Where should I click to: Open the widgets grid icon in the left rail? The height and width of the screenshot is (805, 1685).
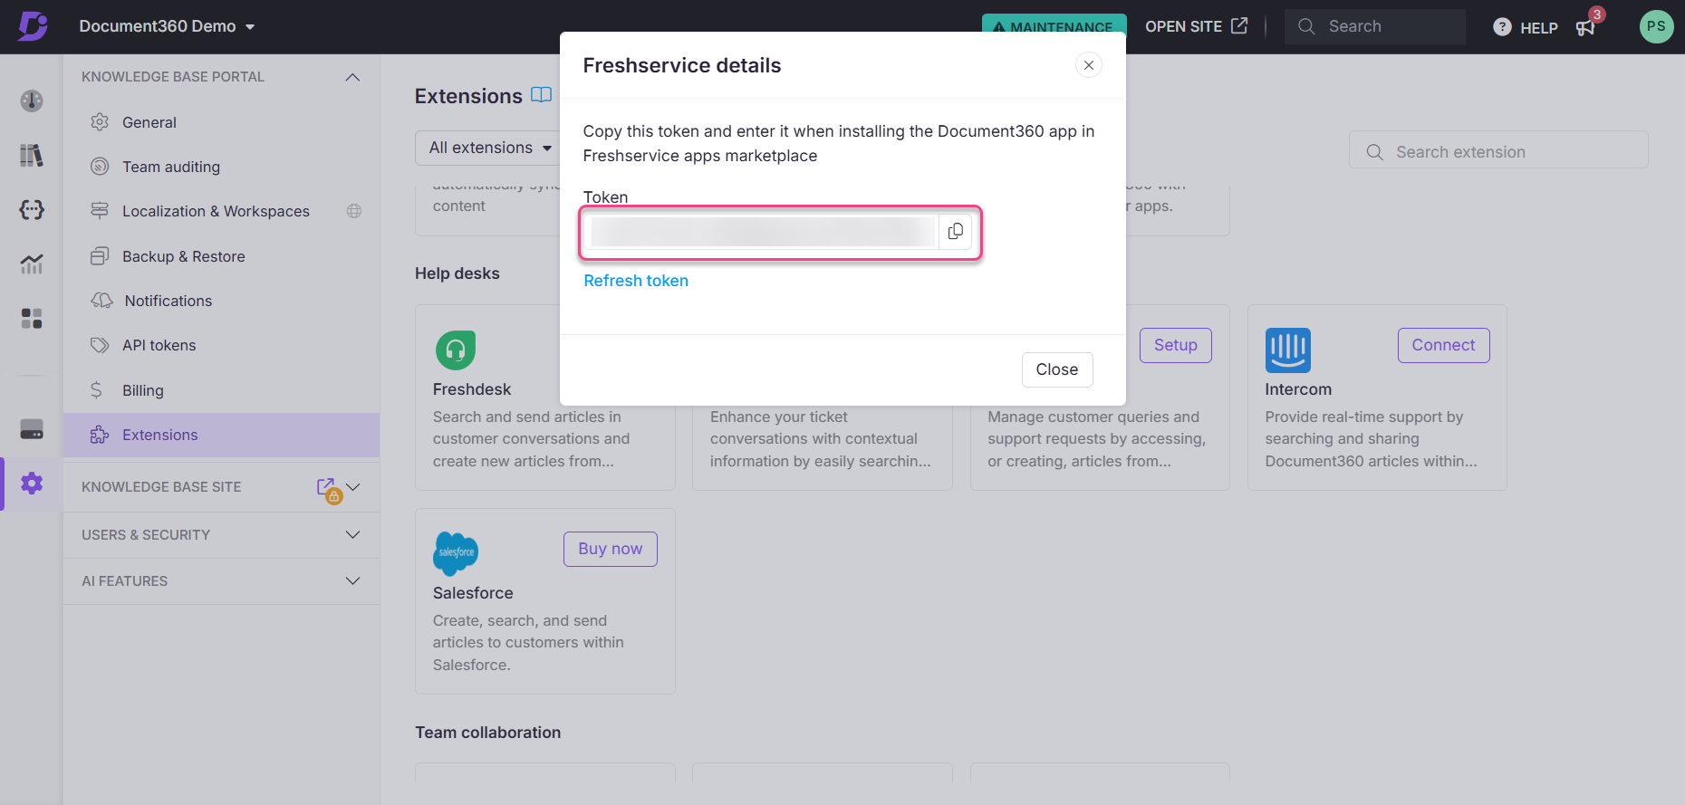(32, 318)
